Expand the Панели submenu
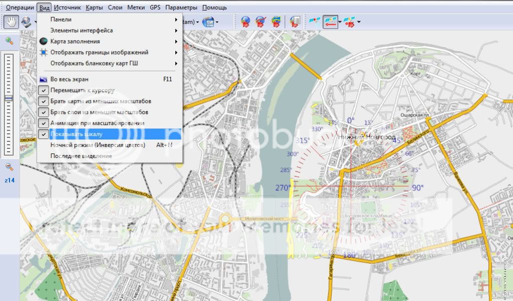 (109, 19)
